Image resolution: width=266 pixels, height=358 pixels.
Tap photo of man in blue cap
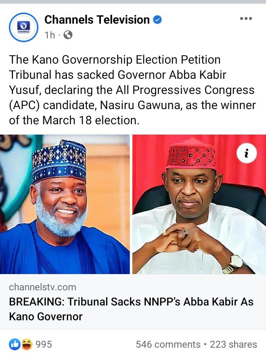click(x=65, y=204)
